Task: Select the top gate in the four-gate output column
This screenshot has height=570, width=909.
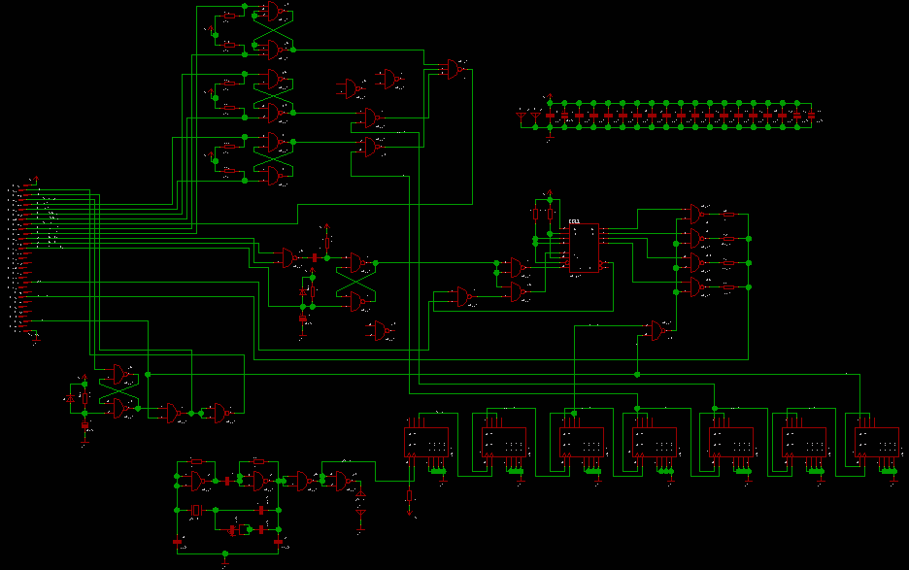Action: 696,214
